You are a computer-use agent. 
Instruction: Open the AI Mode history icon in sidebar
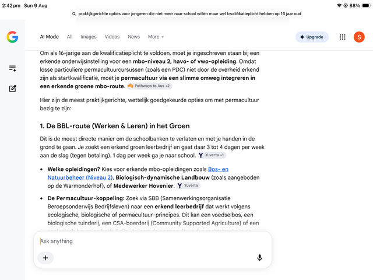click(13, 69)
